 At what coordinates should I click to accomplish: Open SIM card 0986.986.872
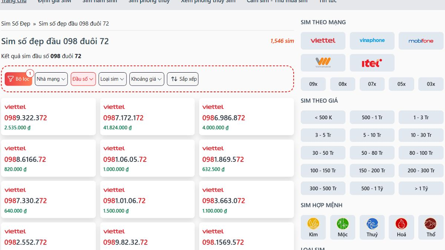pyautogui.click(x=246, y=117)
